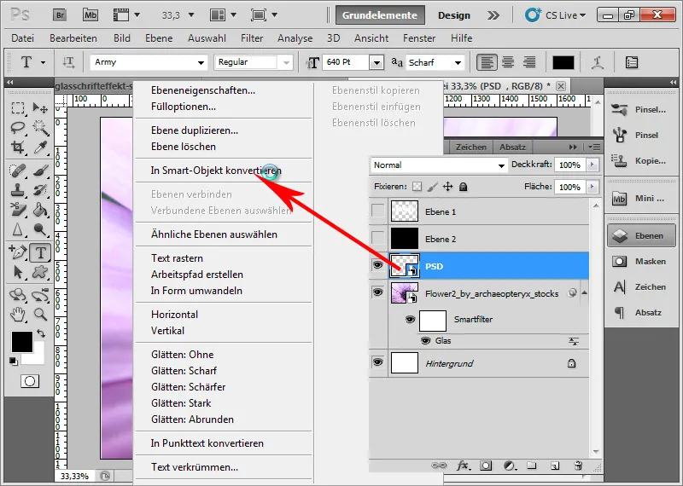
Task: Switch to the Absatz tab
Action: [x=512, y=147]
